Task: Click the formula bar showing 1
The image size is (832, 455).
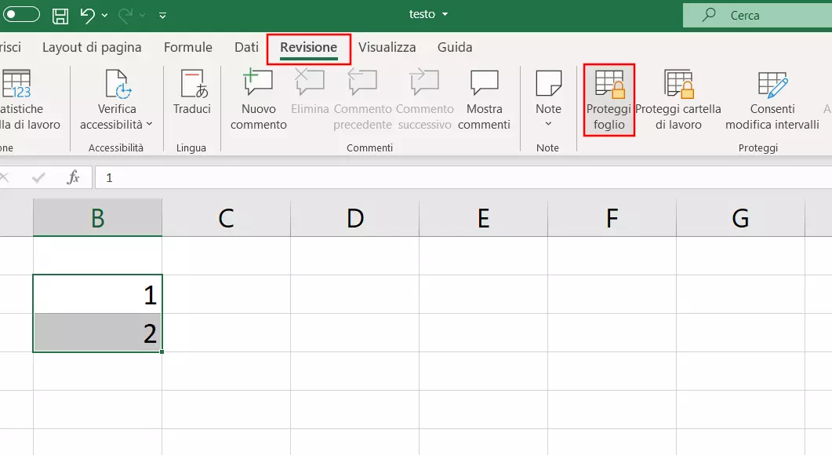Action: (x=463, y=177)
